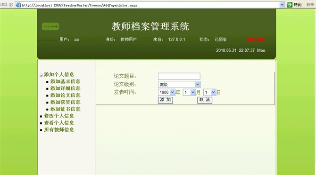316x175 pixels.
Task: Open the day dropdown
Action: (209, 92)
